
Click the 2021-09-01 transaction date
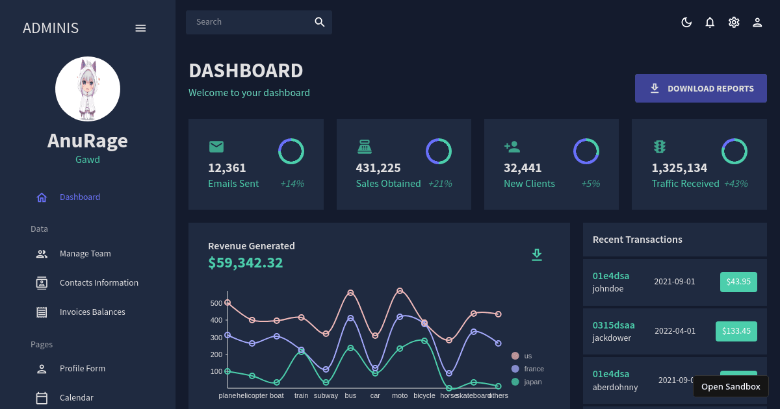click(x=675, y=282)
